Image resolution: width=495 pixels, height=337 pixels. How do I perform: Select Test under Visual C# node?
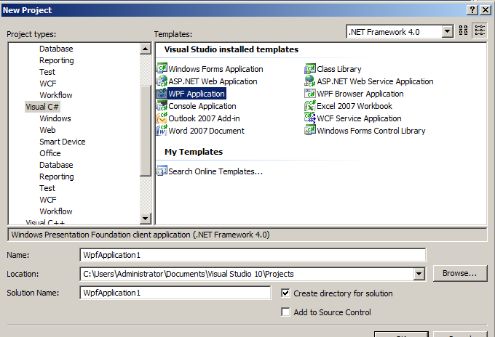click(x=47, y=188)
